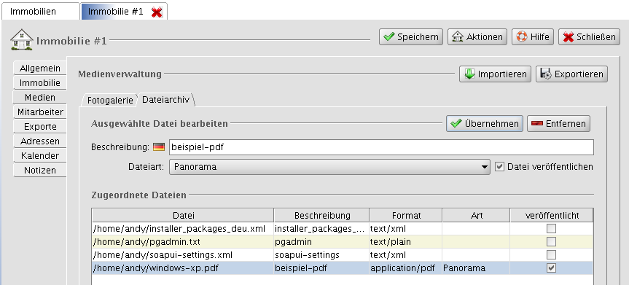This screenshot has height=285, width=629.
Task: Click the German flag icon next to Beschreibung
Action: (x=159, y=147)
